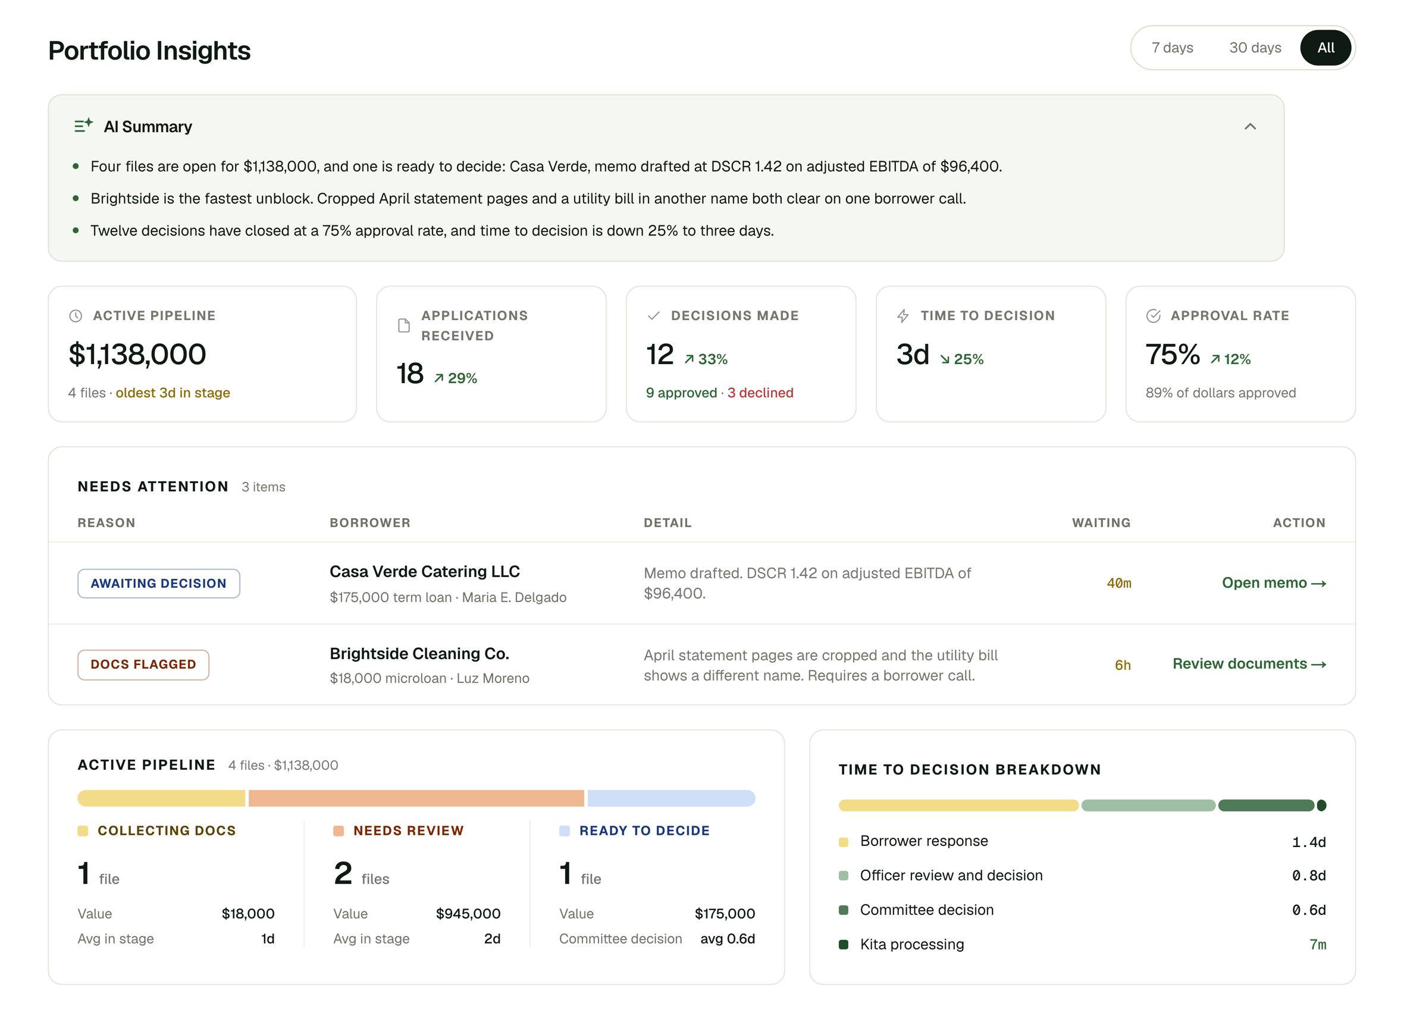This screenshot has width=1404, height=1028.
Task: Click the AI Summary sparkle icon
Action: tap(83, 126)
